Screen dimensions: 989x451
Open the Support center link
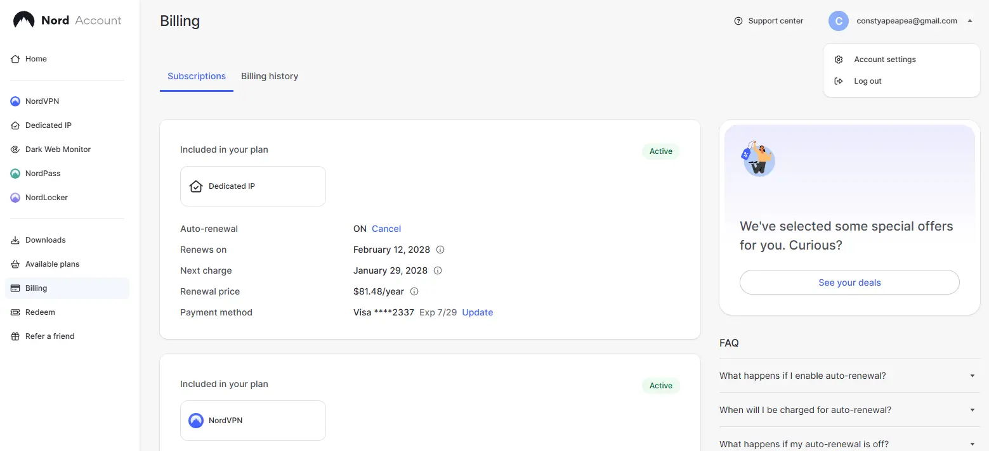click(x=769, y=21)
